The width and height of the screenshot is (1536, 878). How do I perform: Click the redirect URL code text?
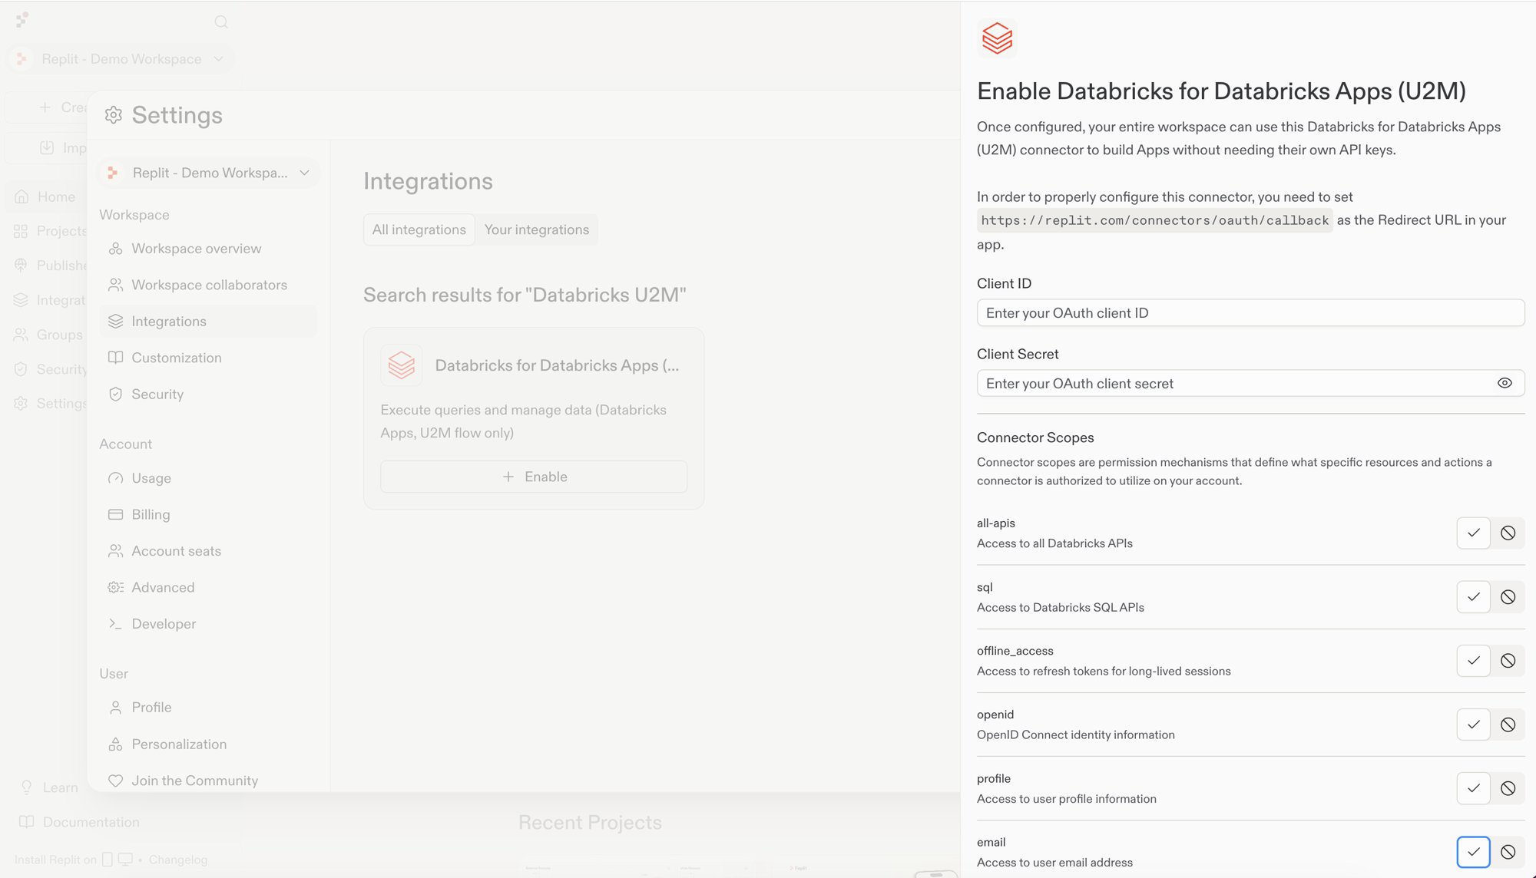pyautogui.click(x=1154, y=220)
